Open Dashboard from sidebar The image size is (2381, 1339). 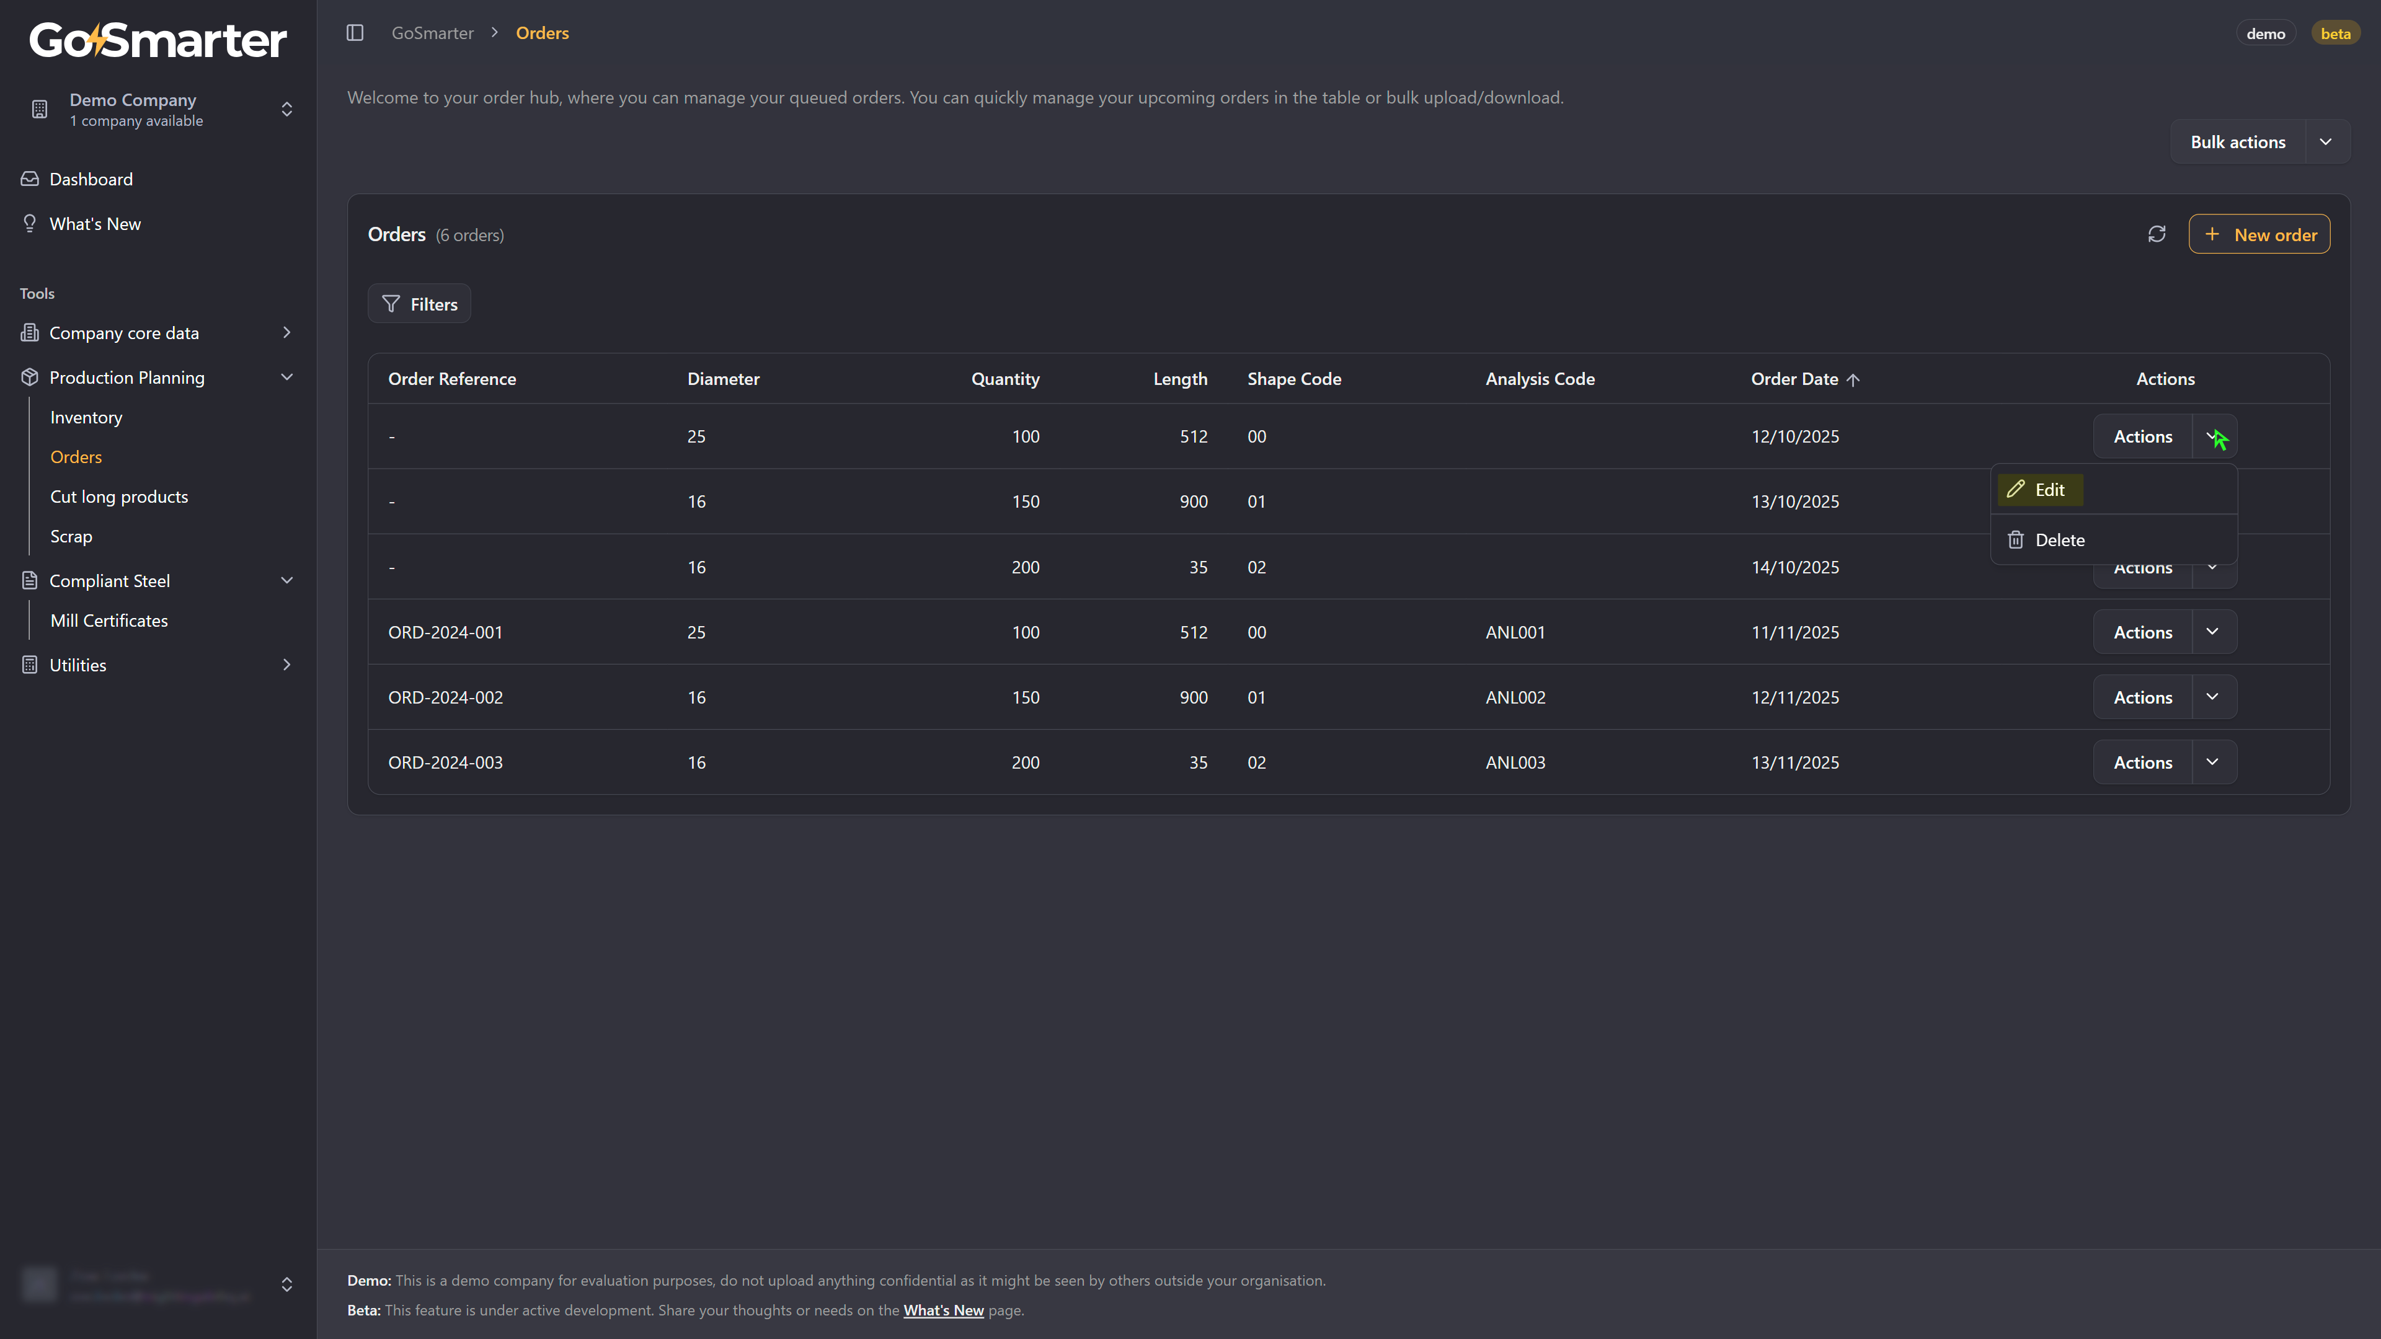point(91,179)
